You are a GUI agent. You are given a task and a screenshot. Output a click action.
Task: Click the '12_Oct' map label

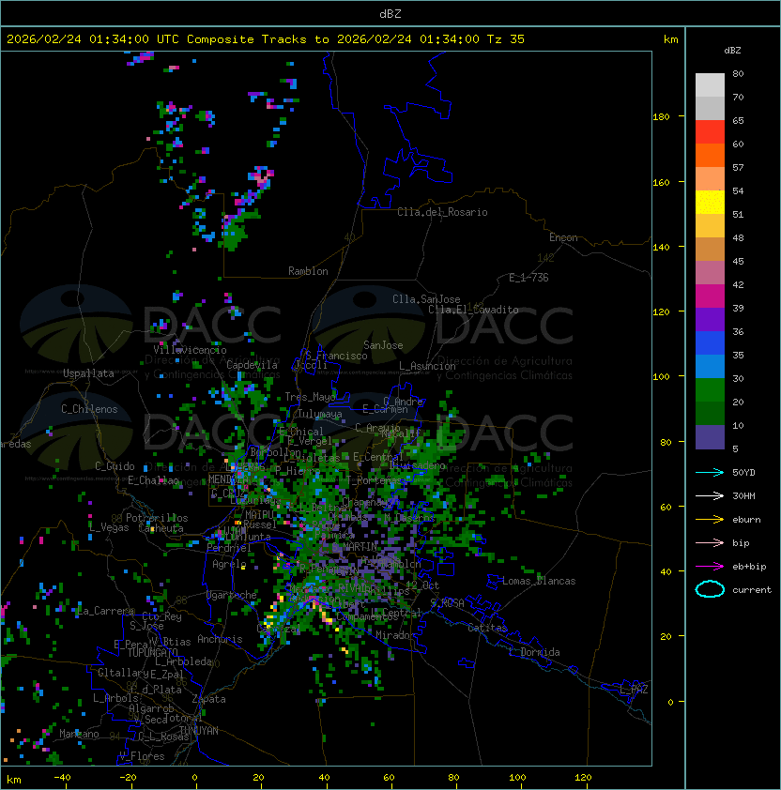[422, 585]
